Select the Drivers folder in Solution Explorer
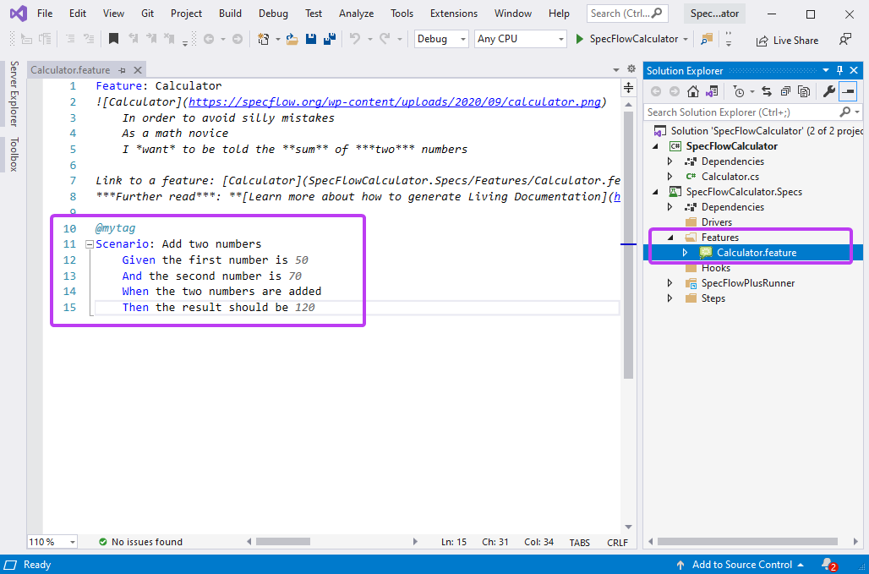This screenshot has width=869, height=574. [717, 222]
